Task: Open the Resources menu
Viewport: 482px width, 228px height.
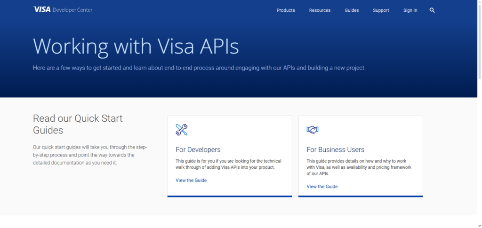Action: click(x=320, y=10)
